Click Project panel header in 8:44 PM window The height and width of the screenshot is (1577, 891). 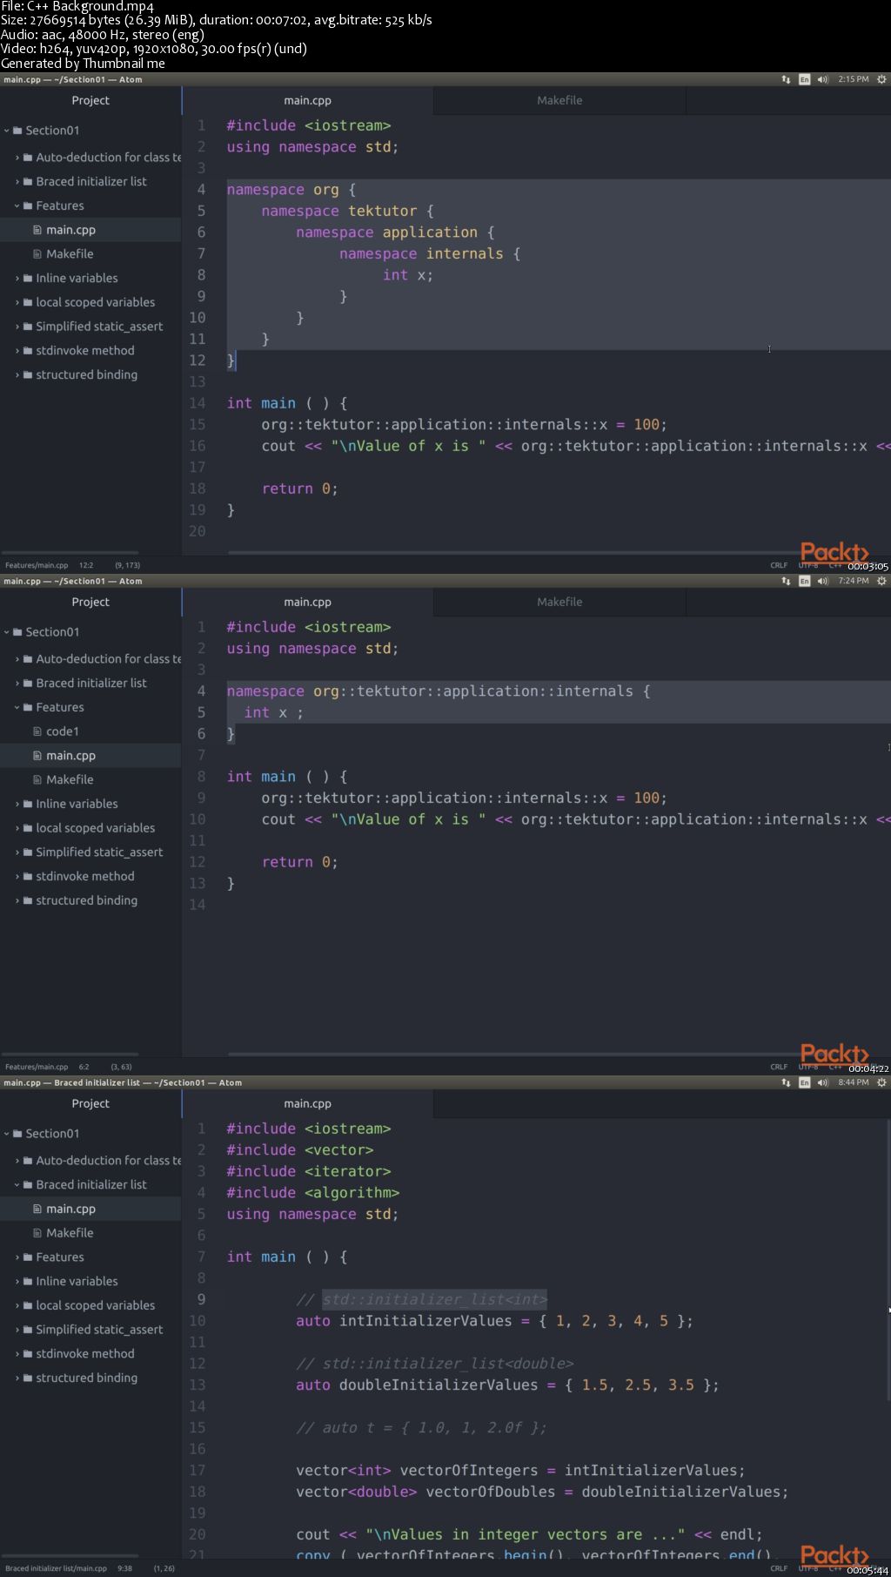click(x=90, y=1103)
